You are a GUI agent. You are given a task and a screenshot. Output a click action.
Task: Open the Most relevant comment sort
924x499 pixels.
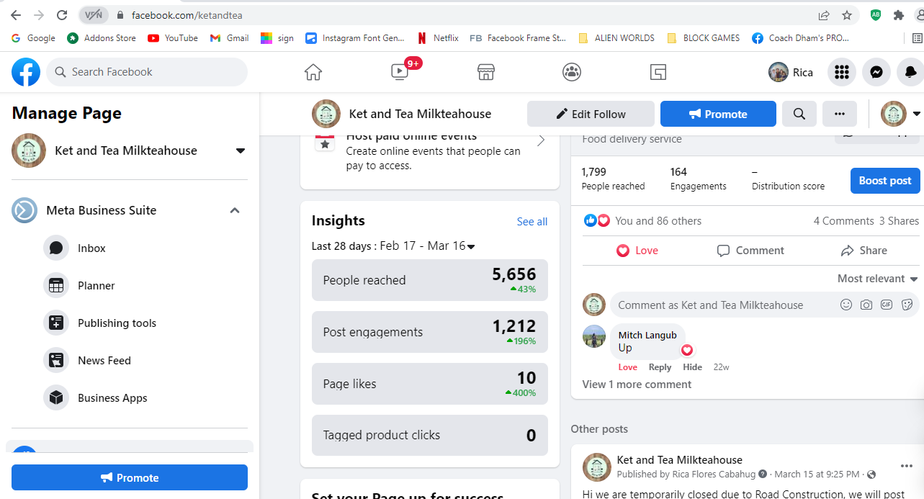(877, 279)
